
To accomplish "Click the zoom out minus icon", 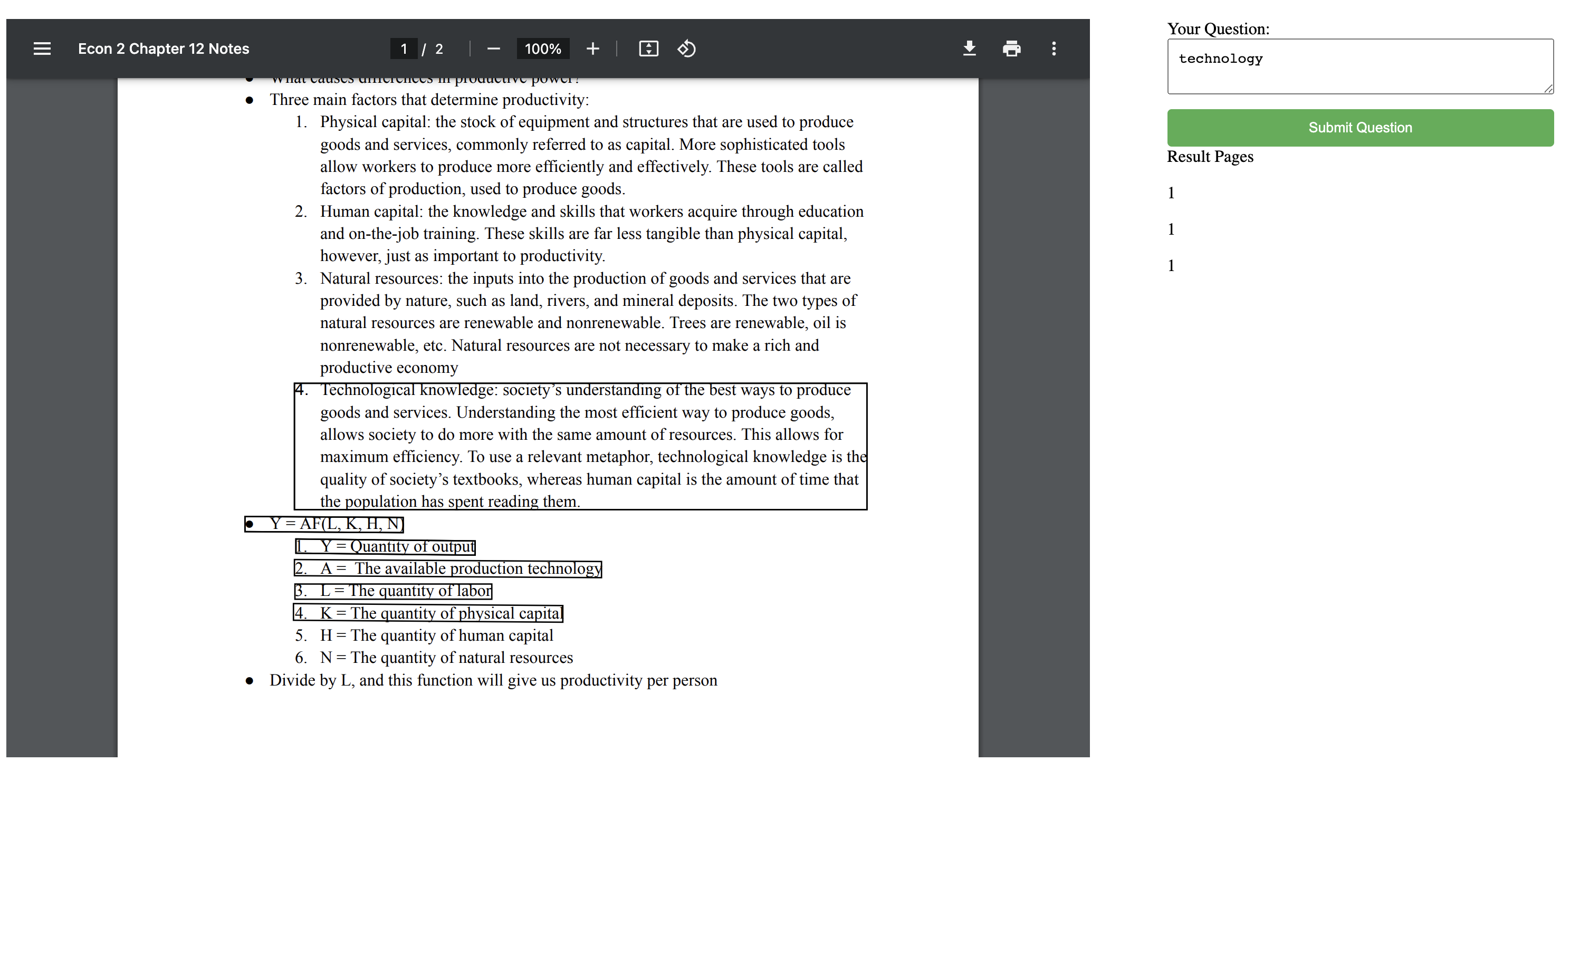I will [x=493, y=49].
